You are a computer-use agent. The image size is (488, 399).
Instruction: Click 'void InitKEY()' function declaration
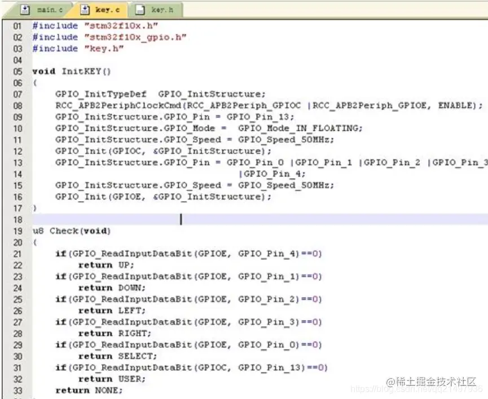72,71
